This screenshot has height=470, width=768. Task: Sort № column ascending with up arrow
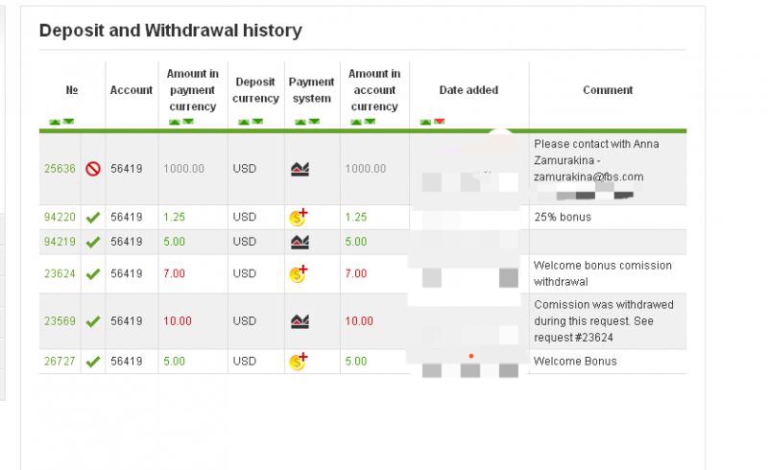pos(55,122)
